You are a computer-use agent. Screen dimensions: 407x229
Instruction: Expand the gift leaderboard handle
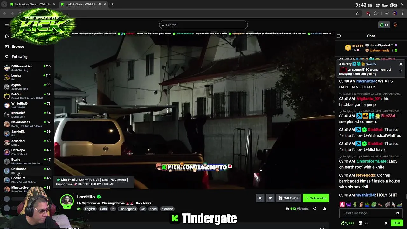point(371,56)
